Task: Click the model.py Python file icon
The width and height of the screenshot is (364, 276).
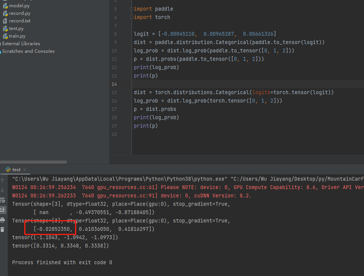Action: (5, 6)
